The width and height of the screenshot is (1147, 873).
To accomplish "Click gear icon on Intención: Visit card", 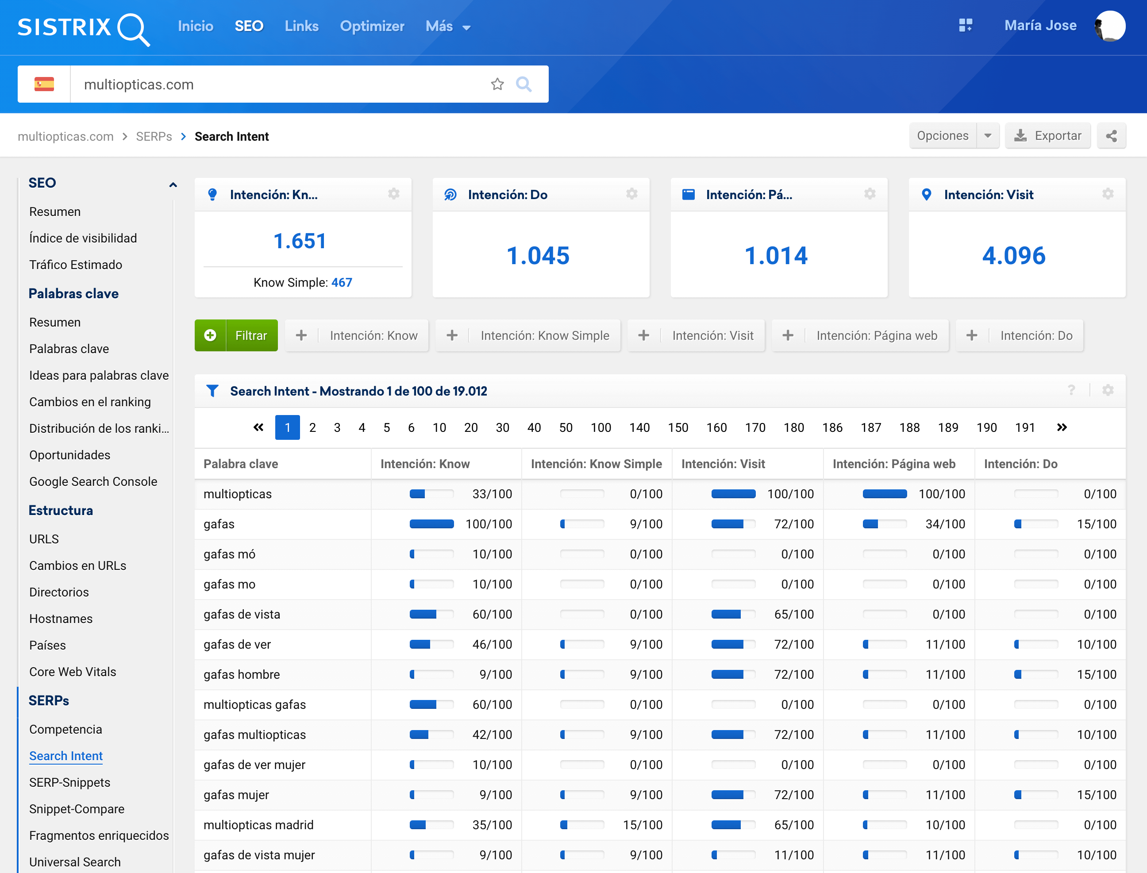I will (x=1108, y=194).
